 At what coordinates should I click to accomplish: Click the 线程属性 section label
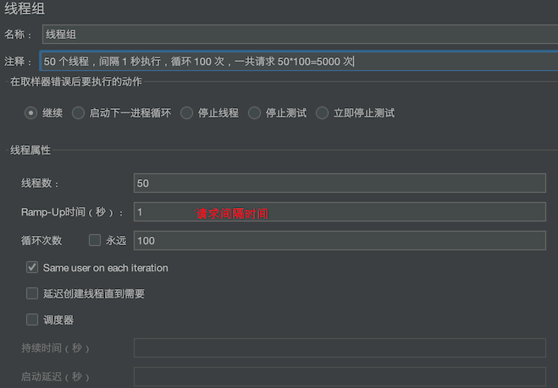30,150
